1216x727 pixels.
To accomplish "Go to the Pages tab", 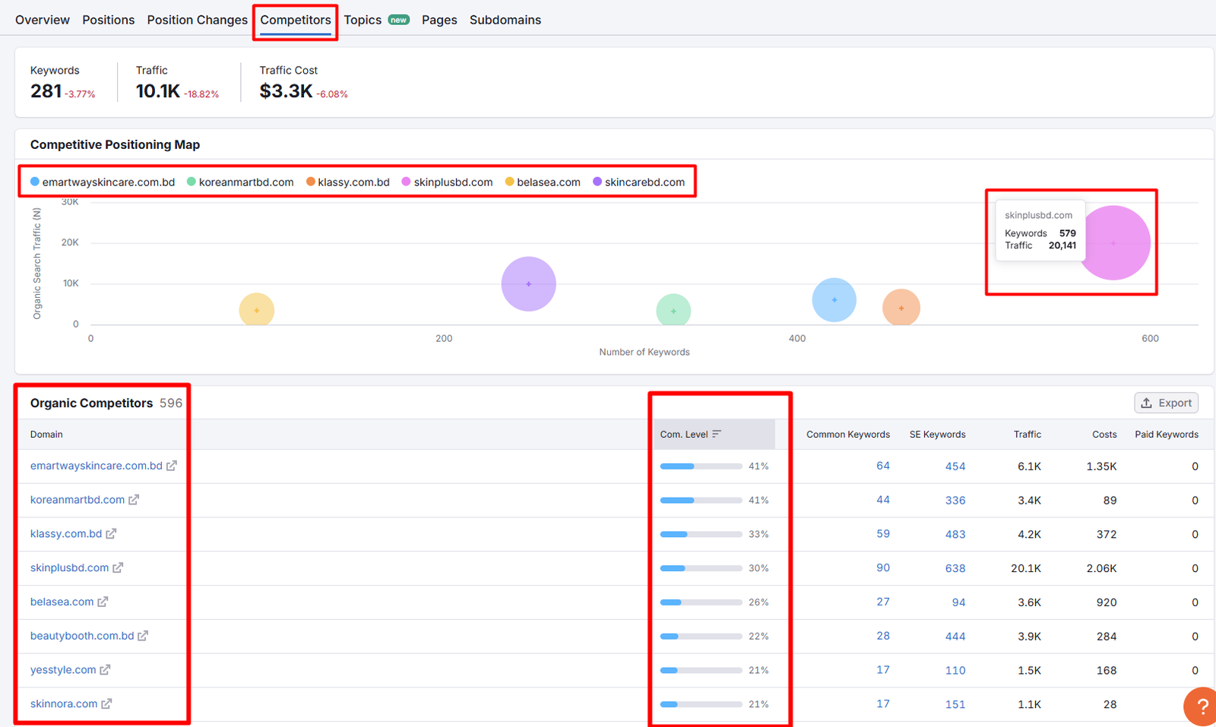I will pos(439,20).
